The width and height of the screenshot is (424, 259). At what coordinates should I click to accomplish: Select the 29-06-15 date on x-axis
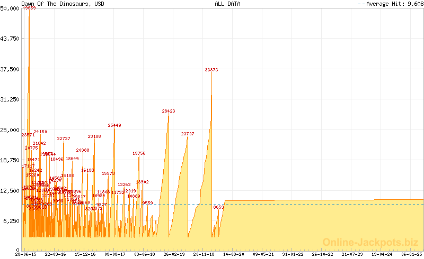[x=26, y=254]
